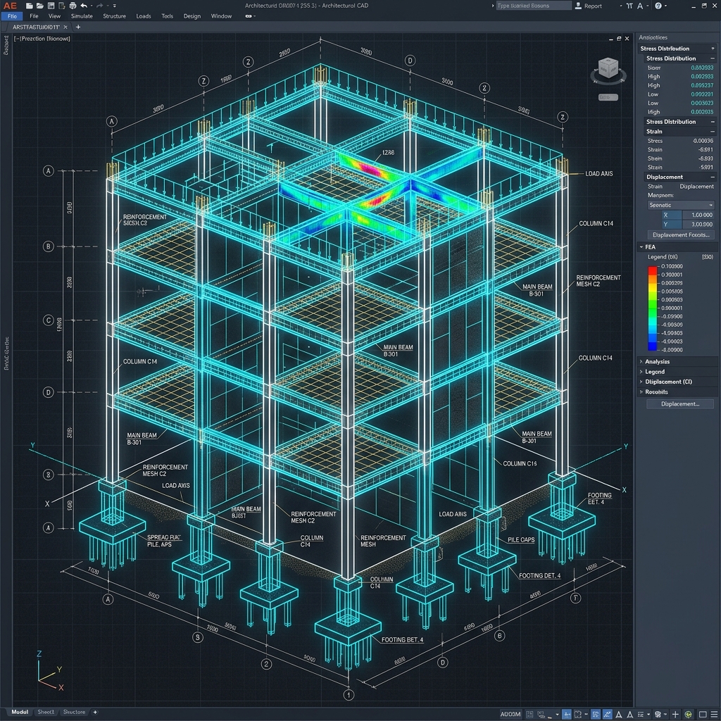This screenshot has height=721, width=721.
Task: Click the plus icon in status bar
Action: click(675, 714)
